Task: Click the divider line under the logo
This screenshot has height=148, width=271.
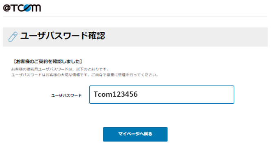Action: [x=135, y=16]
